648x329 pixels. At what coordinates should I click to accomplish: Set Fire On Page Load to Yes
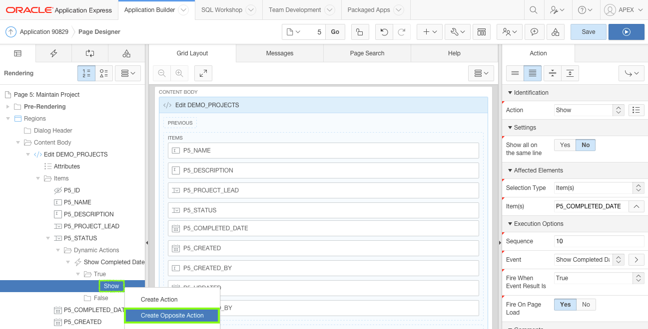tap(566, 305)
